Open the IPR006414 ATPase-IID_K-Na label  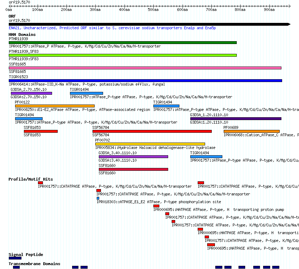(87, 85)
